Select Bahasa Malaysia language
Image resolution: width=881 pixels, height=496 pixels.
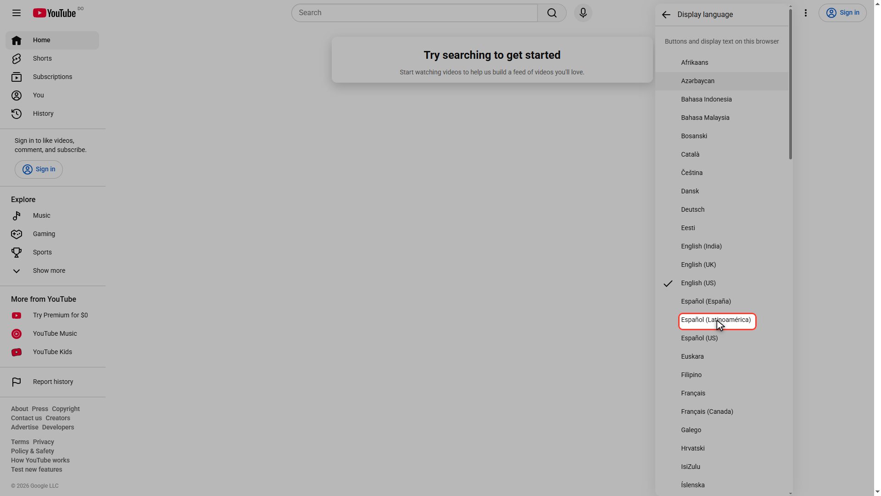point(722,118)
